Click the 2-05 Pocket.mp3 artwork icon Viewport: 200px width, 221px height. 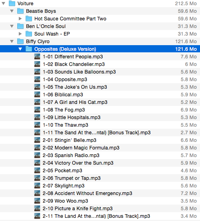37,171
